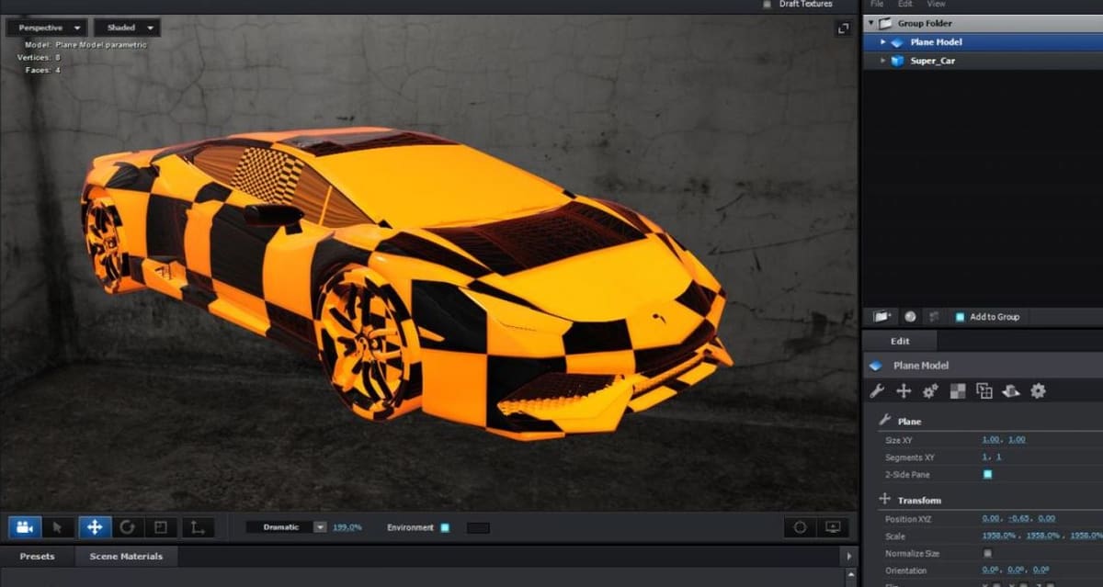Click the Plane section header
This screenshot has width=1103, height=587.
tap(909, 421)
